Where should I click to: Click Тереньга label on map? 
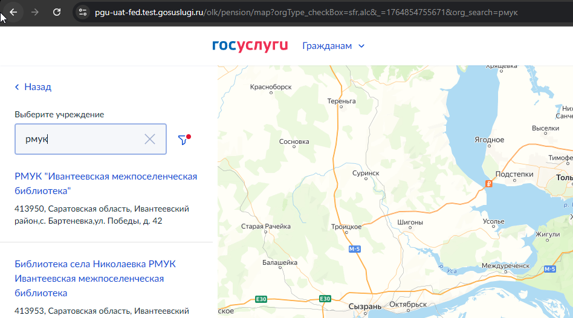pyautogui.click(x=342, y=101)
